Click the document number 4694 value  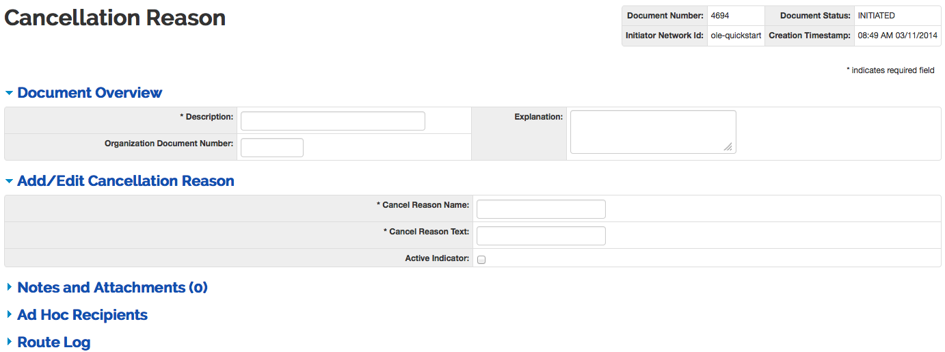point(720,16)
